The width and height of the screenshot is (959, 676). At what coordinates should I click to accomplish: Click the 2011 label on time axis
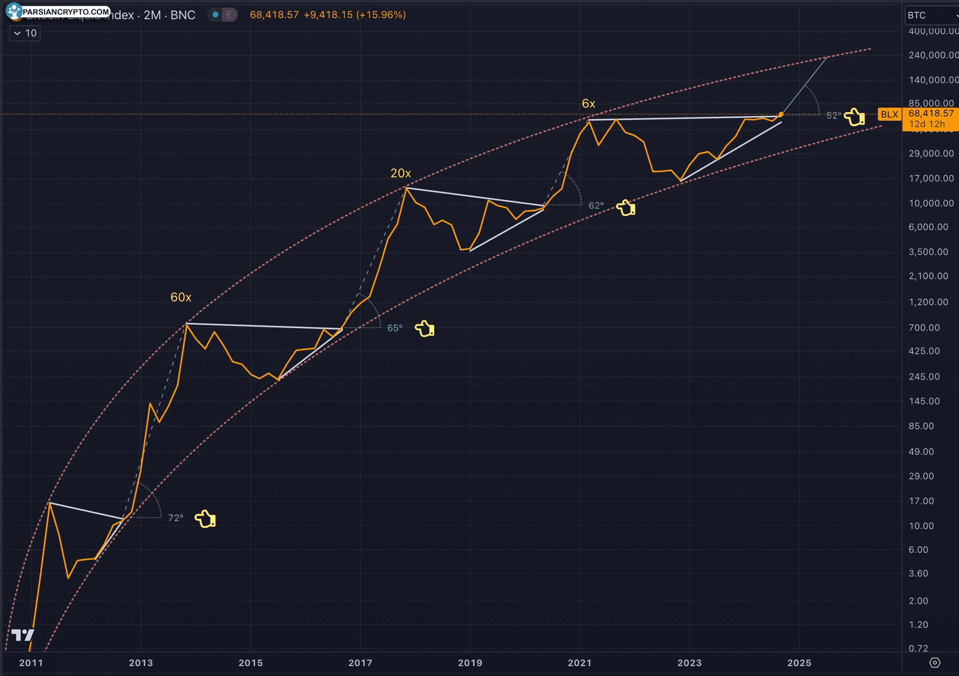(x=31, y=663)
